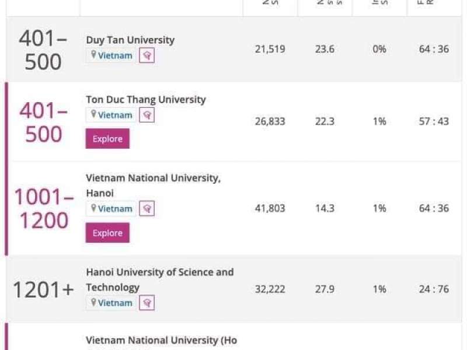The height and width of the screenshot is (350, 467).
Task: Open the Duy Tan University page
Action: (130, 40)
